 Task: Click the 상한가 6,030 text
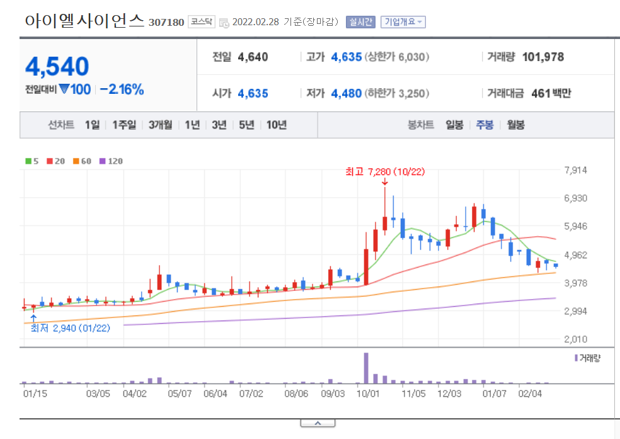pyautogui.click(x=396, y=57)
